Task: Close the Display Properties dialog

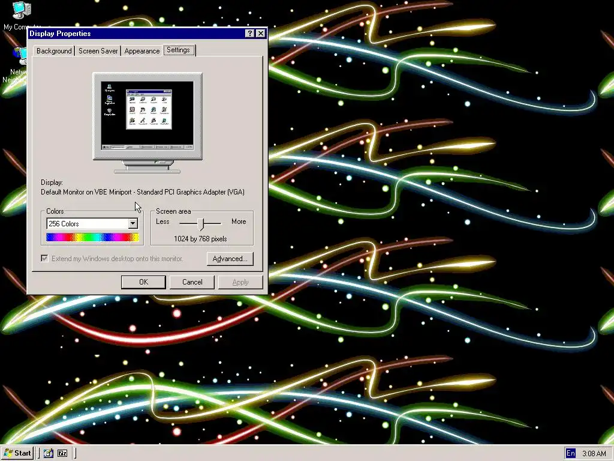Action: (260, 34)
